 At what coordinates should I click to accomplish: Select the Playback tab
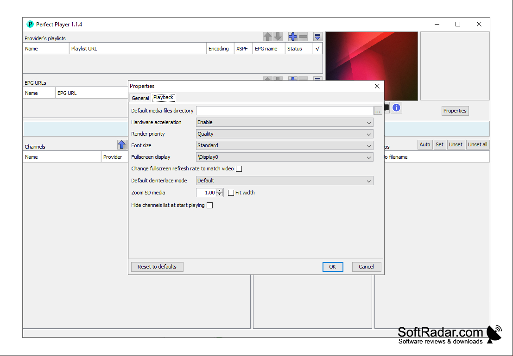[x=163, y=97]
